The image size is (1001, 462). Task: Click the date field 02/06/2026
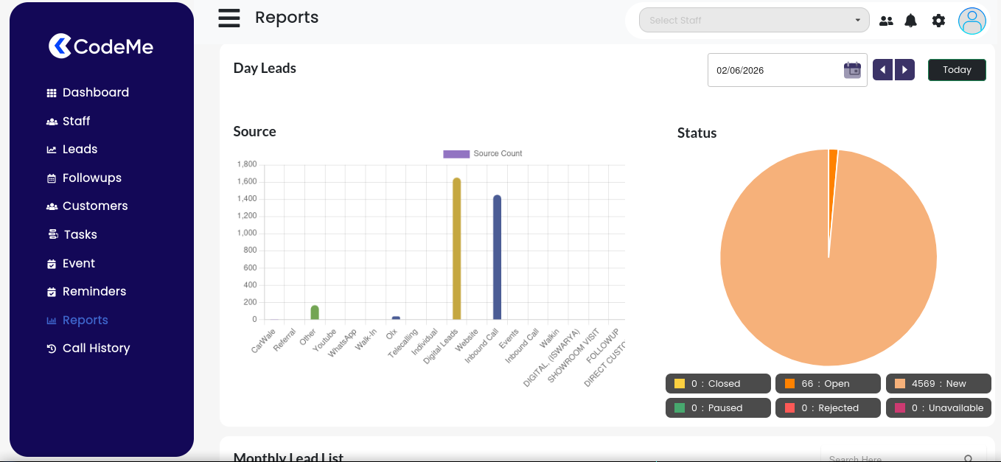[x=787, y=70]
